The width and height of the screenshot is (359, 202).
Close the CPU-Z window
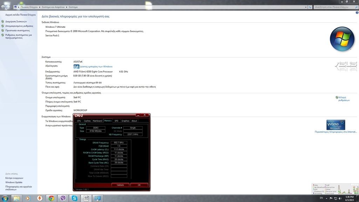(144, 115)
